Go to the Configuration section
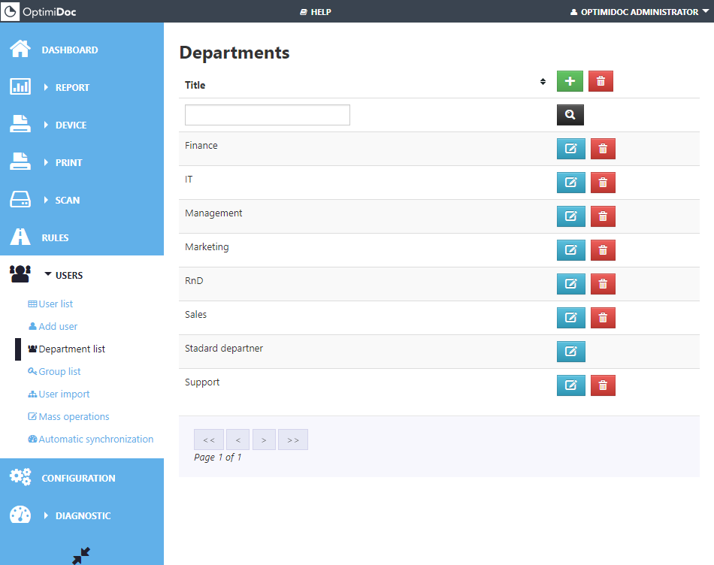 [78, 478]
